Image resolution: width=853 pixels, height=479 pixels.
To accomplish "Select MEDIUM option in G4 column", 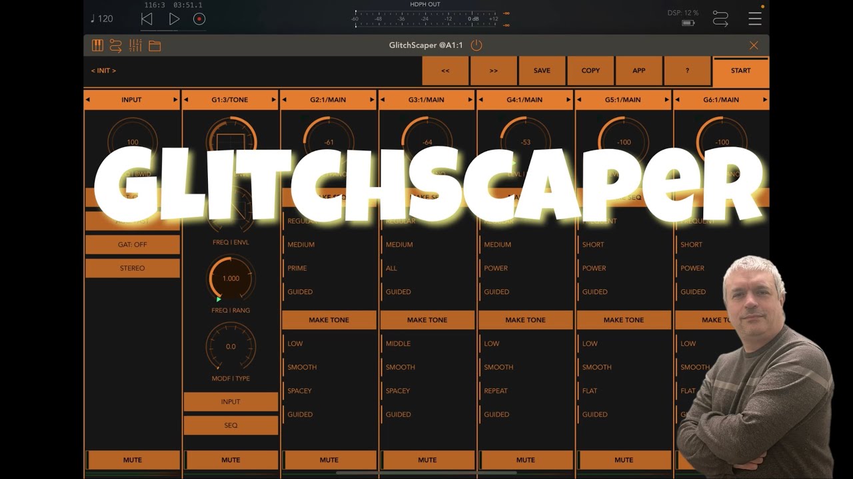I will (x=497, y=245).
